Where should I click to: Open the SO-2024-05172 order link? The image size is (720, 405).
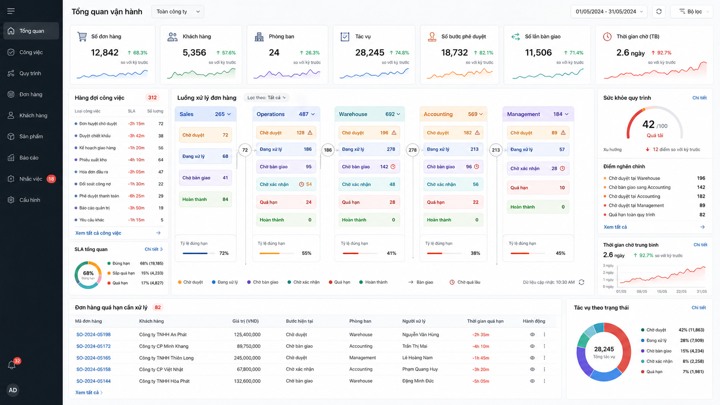pos(93,346)
